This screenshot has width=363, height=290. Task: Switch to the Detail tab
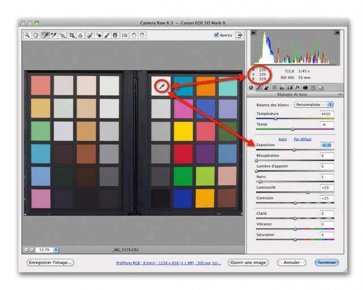[x=267, y=88]
